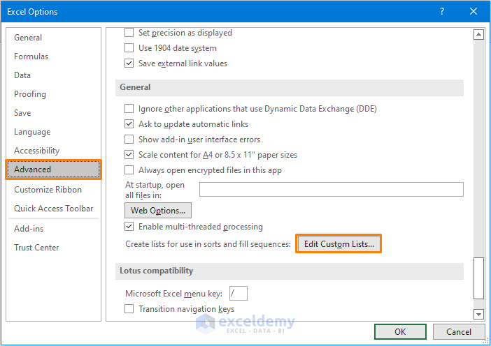Open Web Options dialog
Image resolution: width=491 pixels, height=346 pixels.
(158, 211)
